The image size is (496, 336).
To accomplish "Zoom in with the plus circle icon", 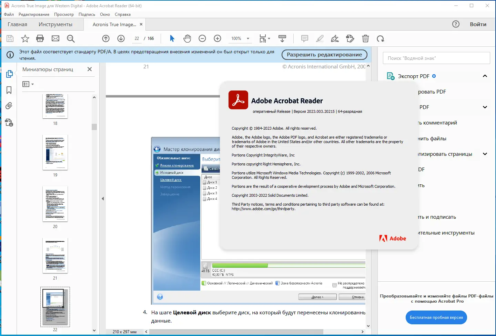I will (217, 39).
